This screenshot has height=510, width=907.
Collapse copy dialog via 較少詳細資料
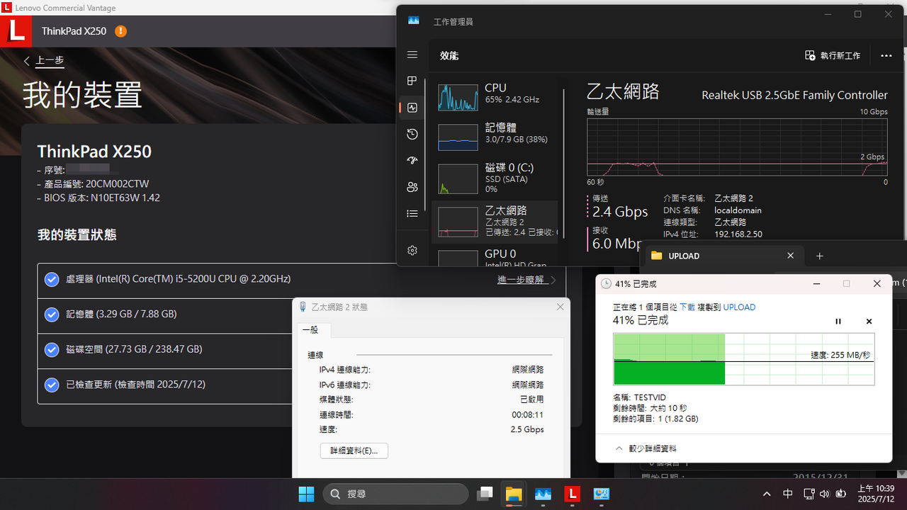pyautogui.click(x=646, y=448)
